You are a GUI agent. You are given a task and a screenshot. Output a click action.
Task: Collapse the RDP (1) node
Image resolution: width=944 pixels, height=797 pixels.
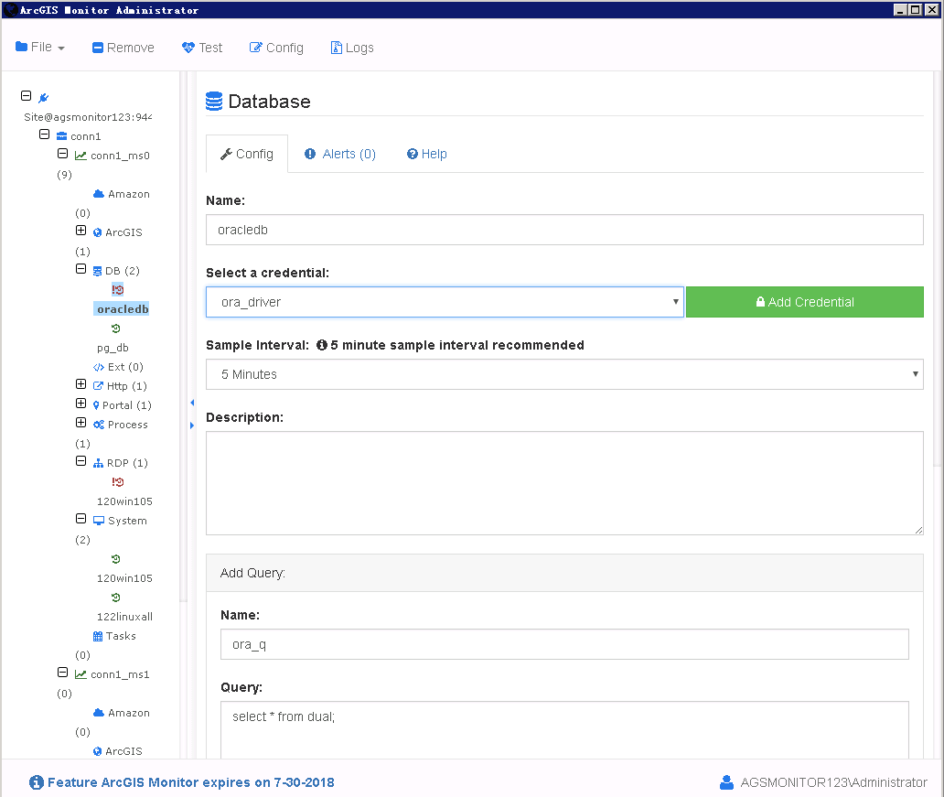[x=80, y=461]
